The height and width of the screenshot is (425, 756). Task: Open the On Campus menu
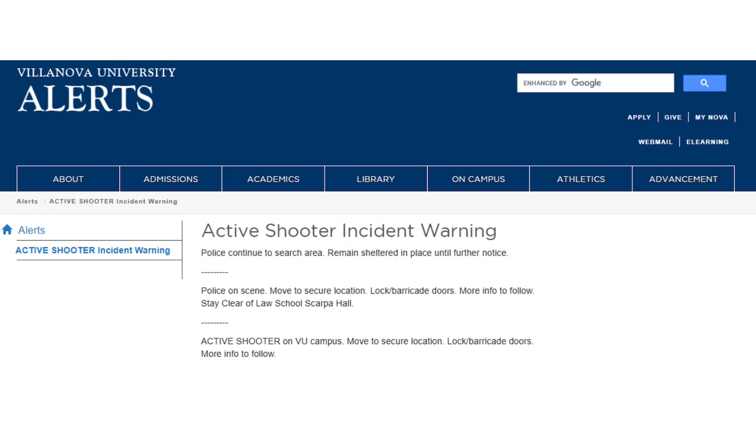[478, 179]
